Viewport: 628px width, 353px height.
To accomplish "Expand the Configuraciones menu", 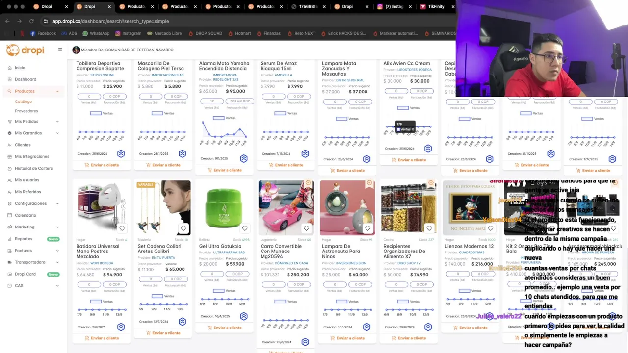I will pos(57,203).
